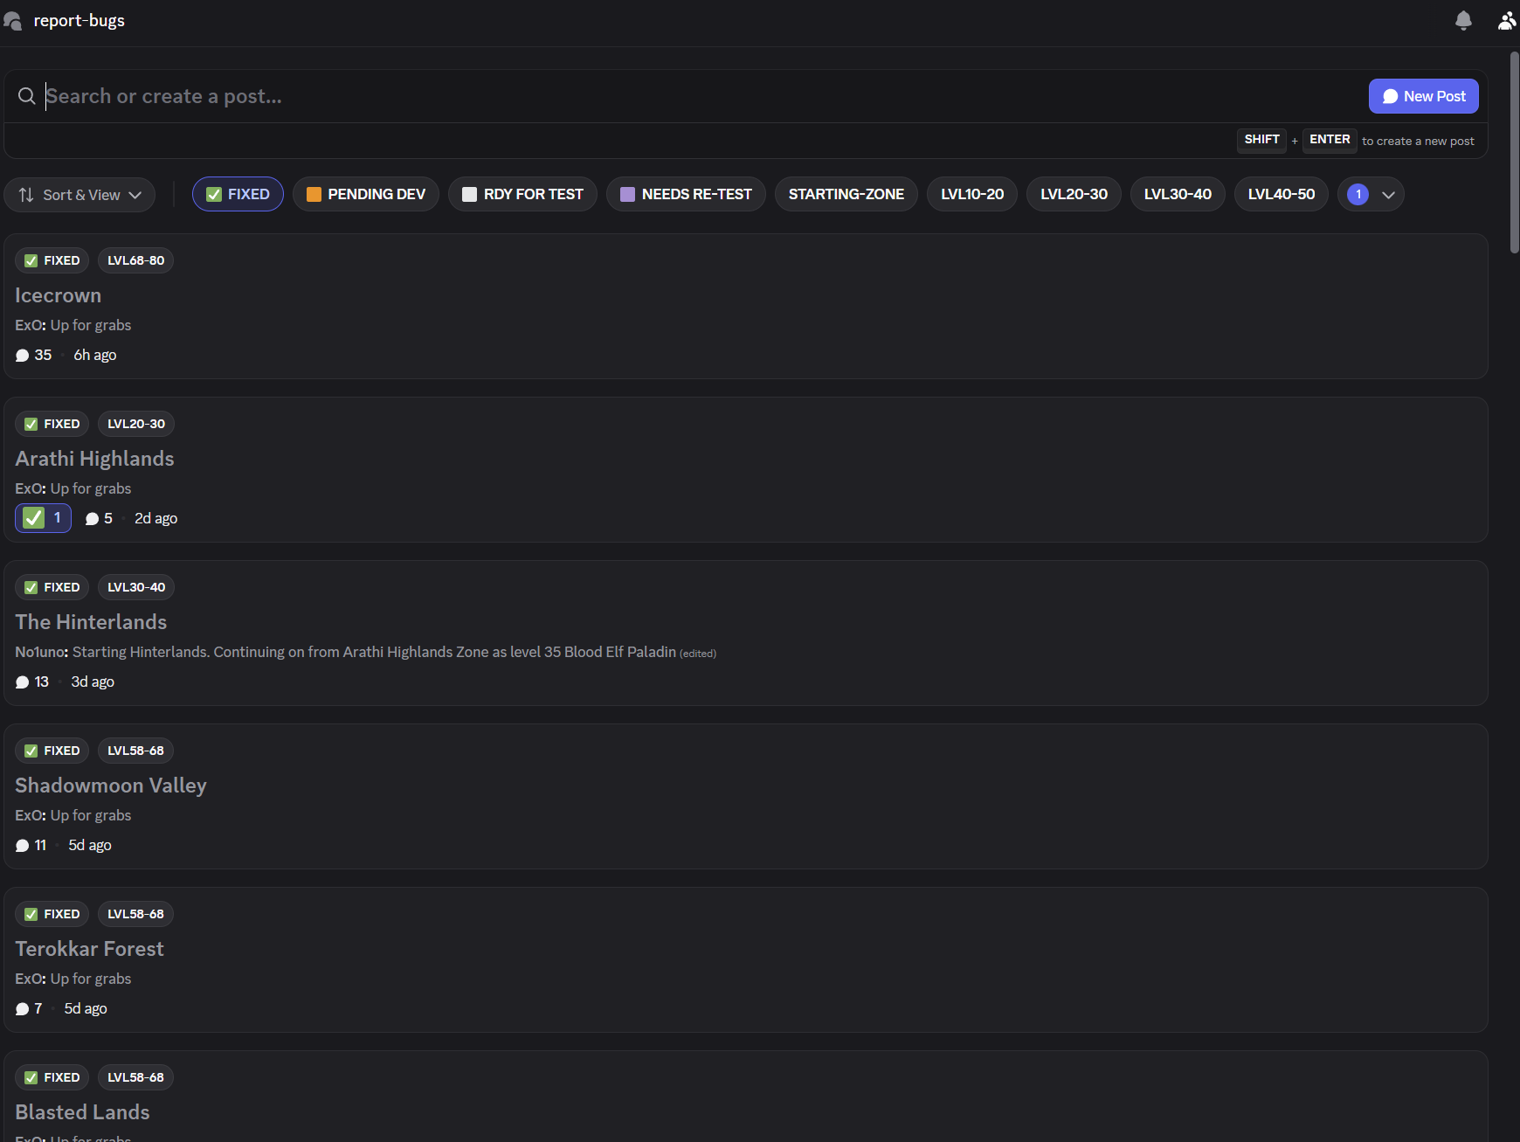1520x1142 pixels.
Task: Toggle the RDY FOR TEST tag filter
Action: click(x=522, y=194)
